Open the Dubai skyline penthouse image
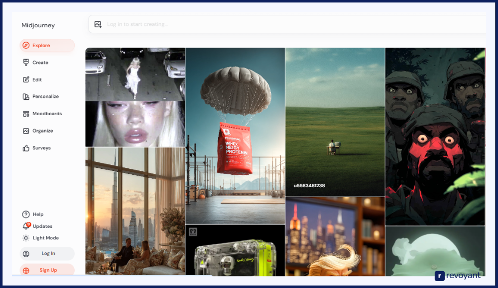This screenshot has height=288, width=498. [135, 211]
